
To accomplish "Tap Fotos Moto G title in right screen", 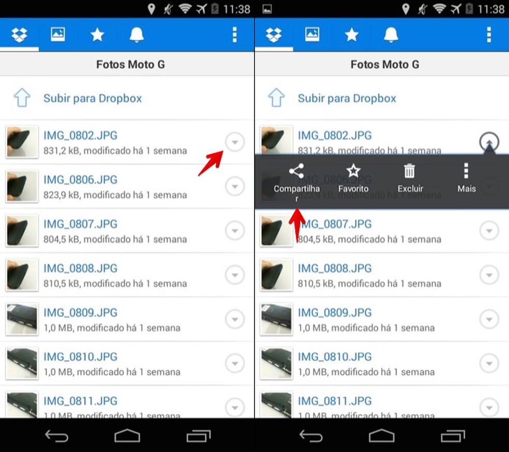I will click(x=385, y=64).
